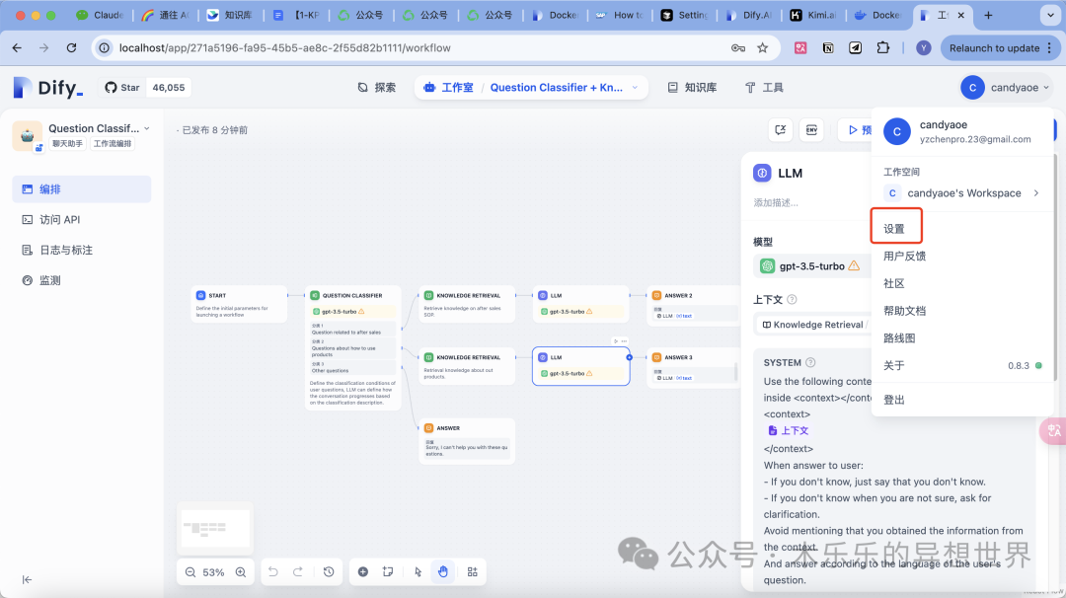
Task: Click the canvas toolbar icon left of ENV
Action: point(781,130)
